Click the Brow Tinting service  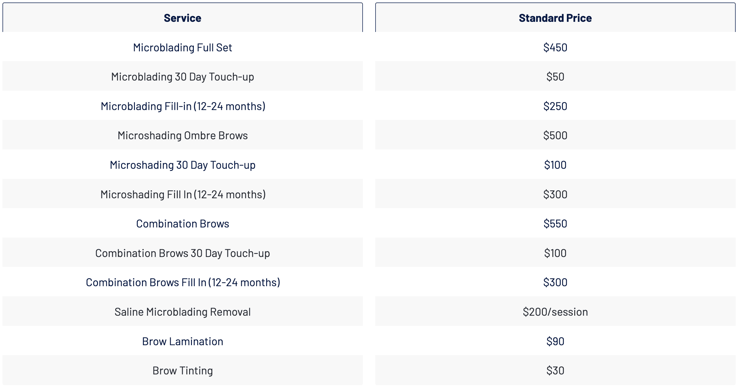(x=182, y=371)
